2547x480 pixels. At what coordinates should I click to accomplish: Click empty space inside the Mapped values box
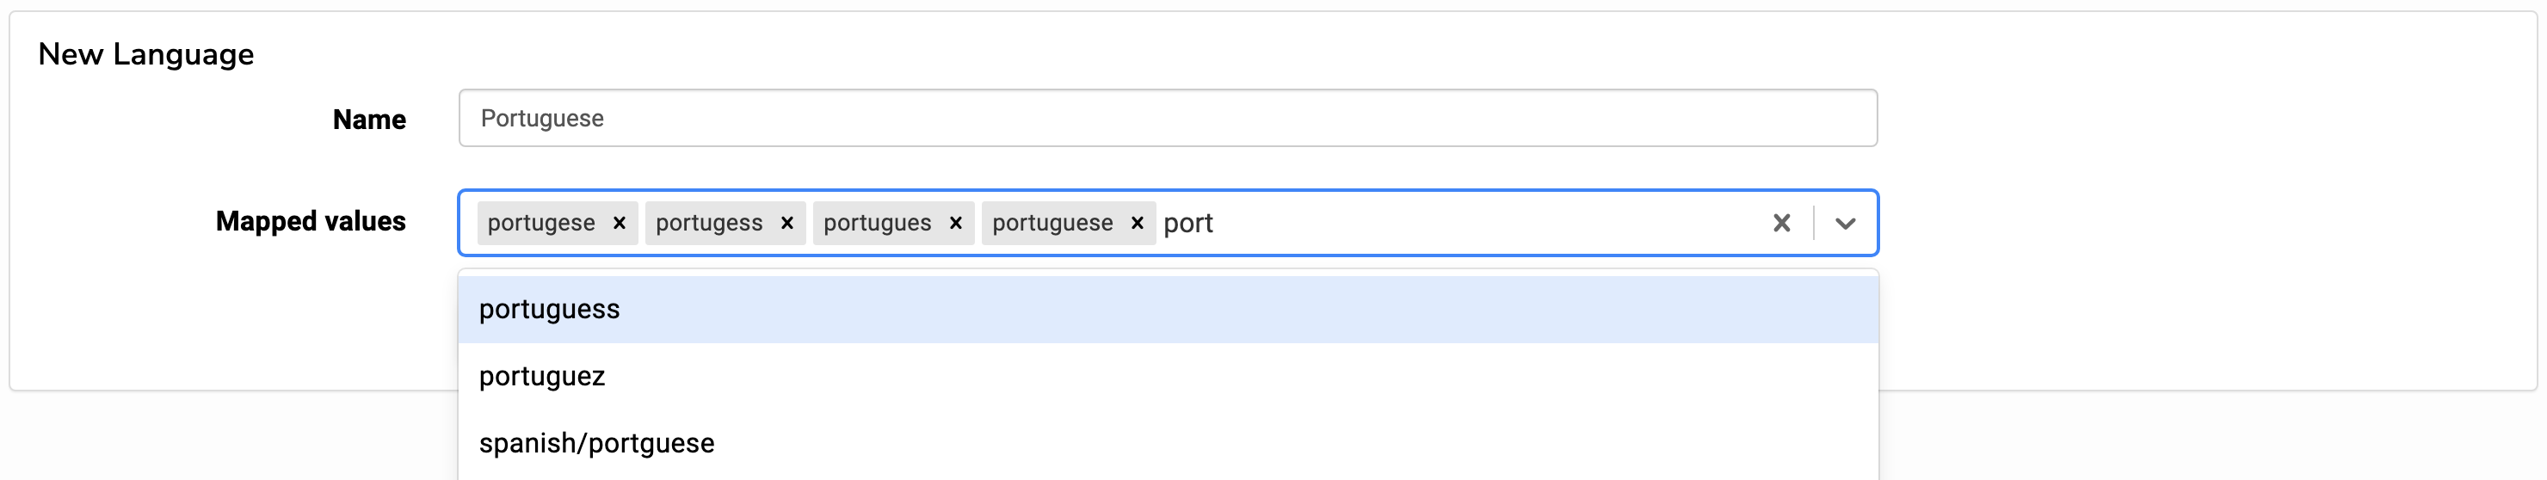tap(1483, 223)
